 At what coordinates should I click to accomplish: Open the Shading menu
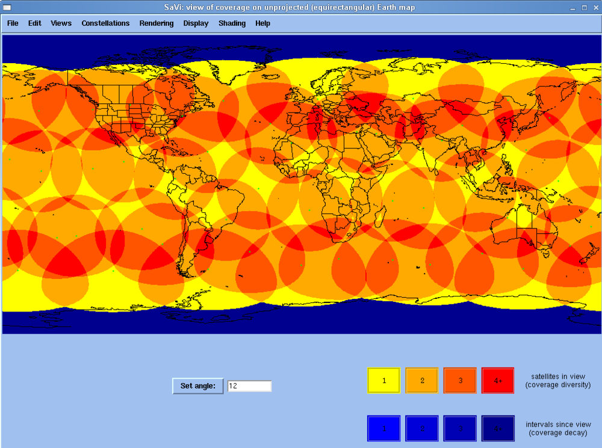tap(232, 23)
